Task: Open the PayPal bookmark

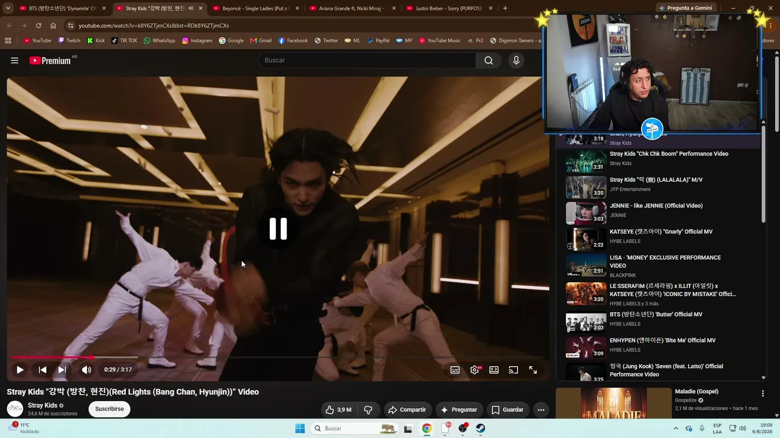Action: [x=378, y=41]
